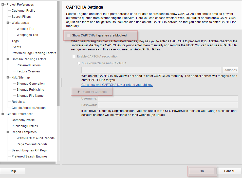Cancel the preferences dialog
Image resolution: width=242 pixels, height=178 pixels.
point(229,171)
